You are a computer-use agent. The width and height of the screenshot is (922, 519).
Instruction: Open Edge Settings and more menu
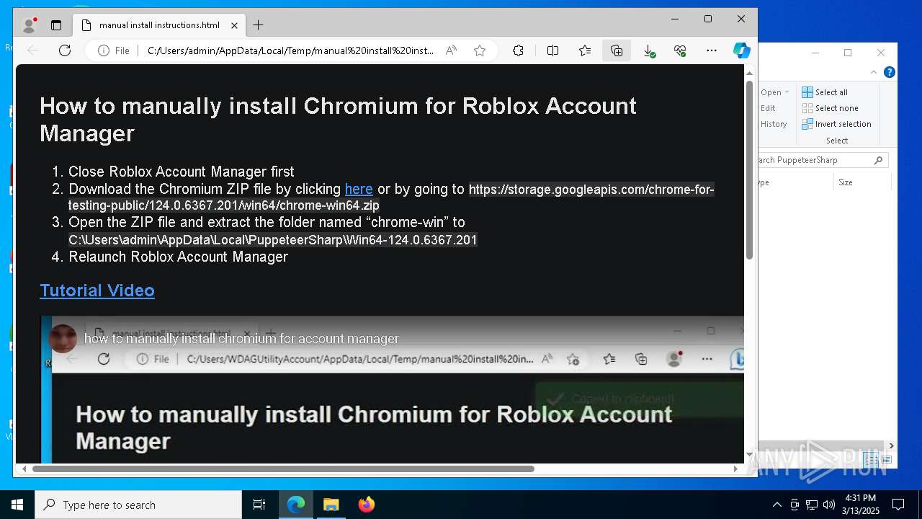point(712,50)
